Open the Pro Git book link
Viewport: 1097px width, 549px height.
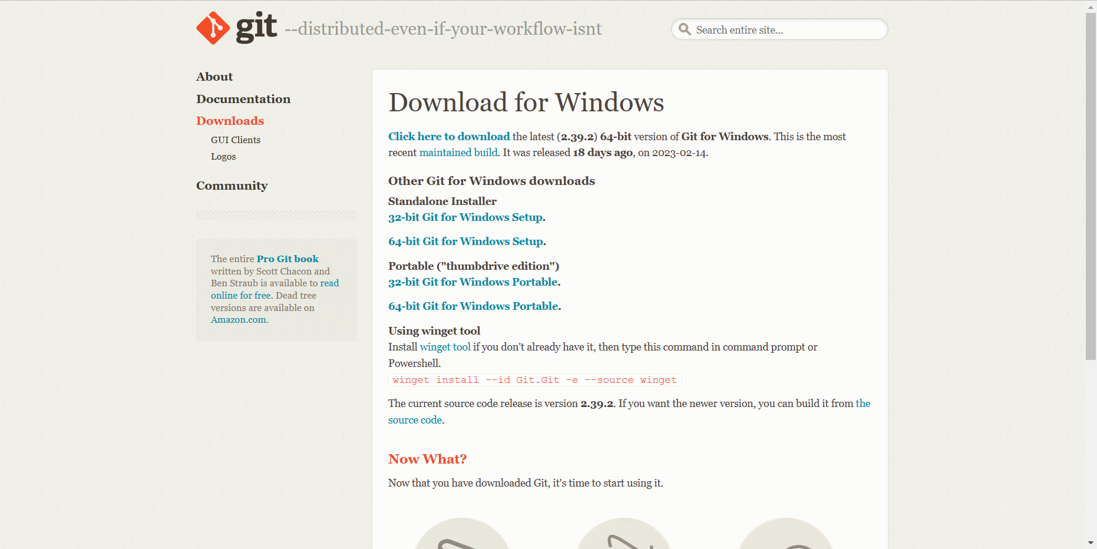[288, 259]
